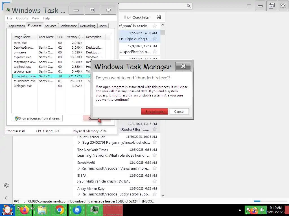Sort processes by Description column
Viewport: 289px width, 216px height.
click(x=95, y=37)
